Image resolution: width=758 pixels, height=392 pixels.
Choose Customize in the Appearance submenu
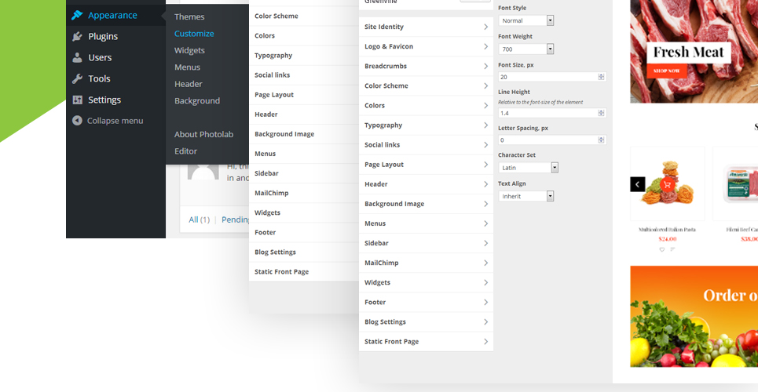[194, 34]
